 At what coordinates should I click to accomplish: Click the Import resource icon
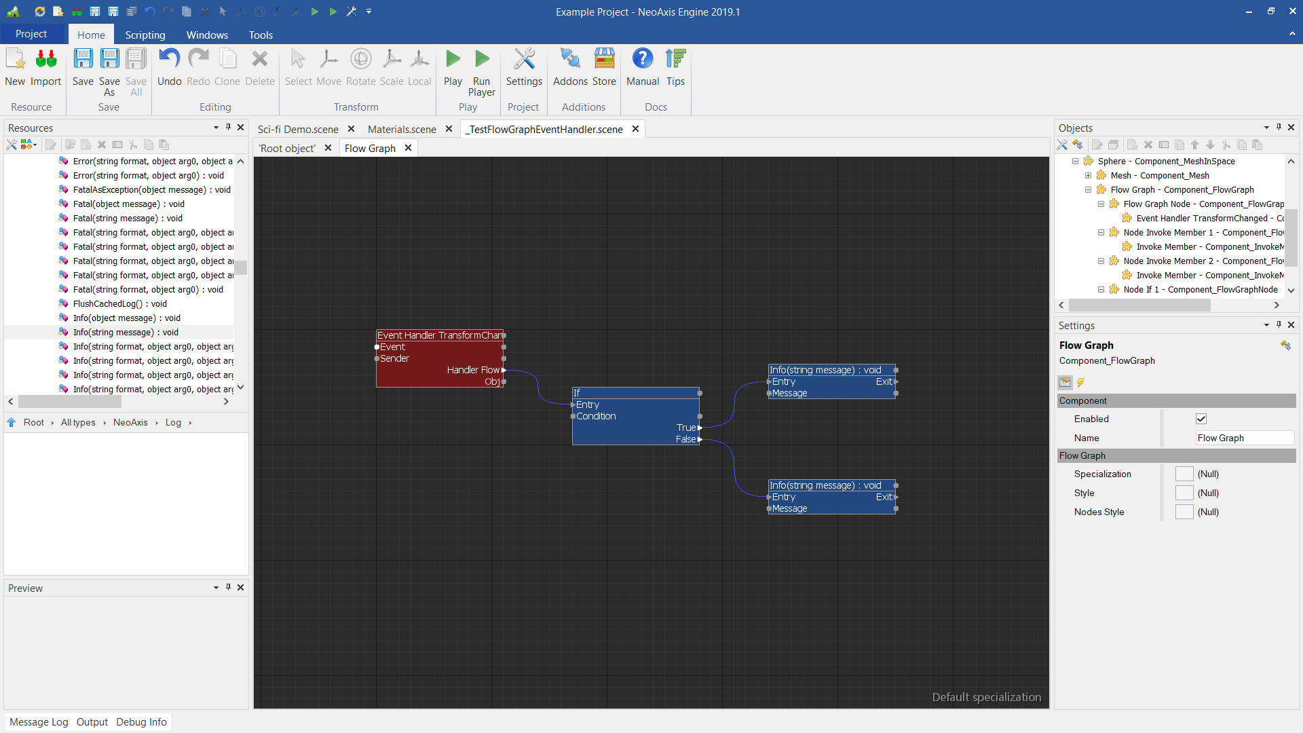(x=45, y=60)
